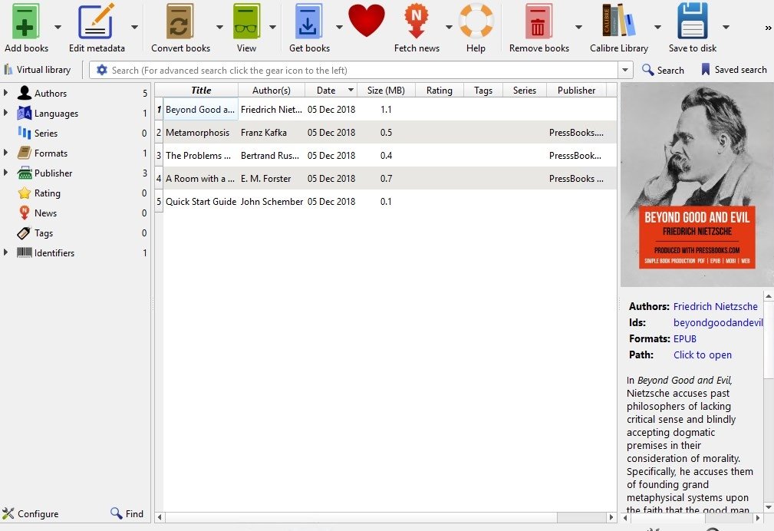Image resolution: width=774 pixels, height=531 pixels.
Task: Expand the Publisher category
Action: click(x=5, y=173)
